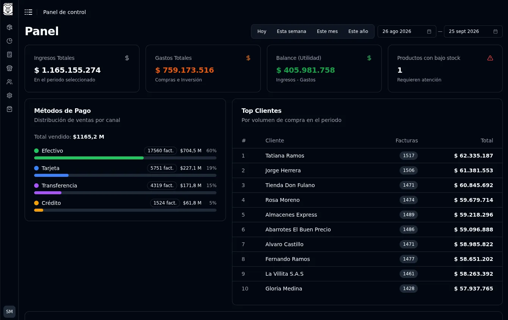Click the Panel de control breadcrumb
This screenshot has height=320, width=508.
(64, 12)
